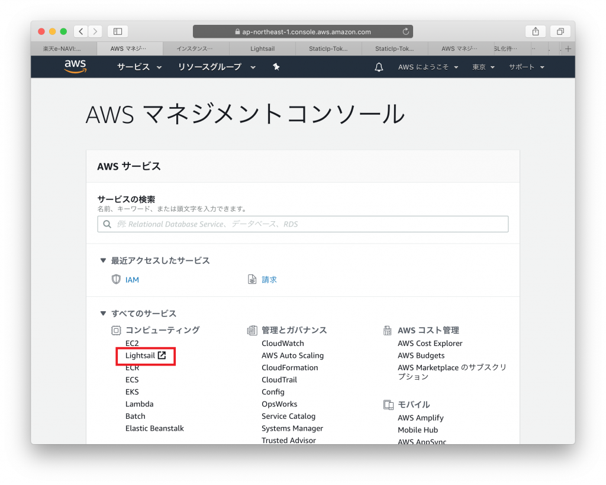The height and width of the screenshot is (485, 606).
Task: Switch to the Lightsail tab
Action: (262, 48)
